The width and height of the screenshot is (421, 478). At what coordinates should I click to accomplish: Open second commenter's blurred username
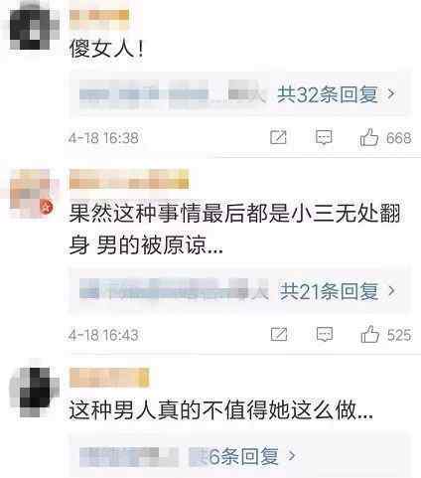pyautogui.click(x=129, y=179)
